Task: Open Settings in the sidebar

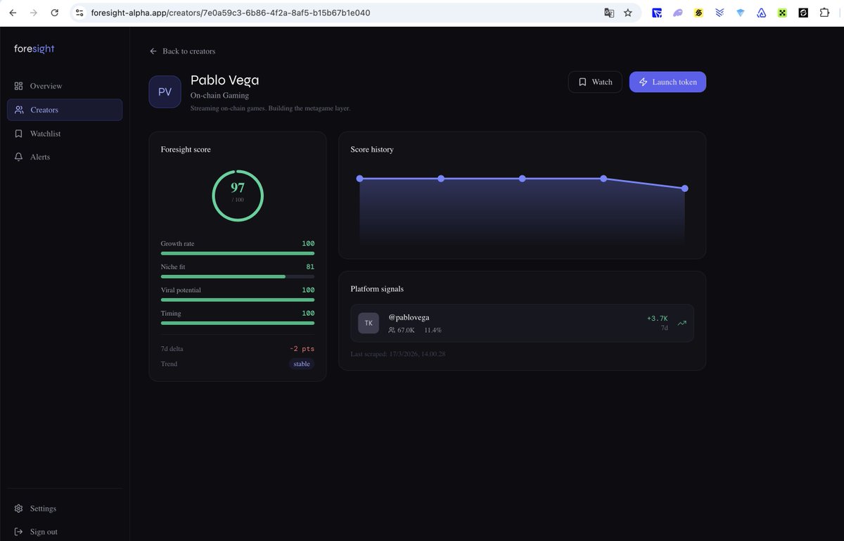Action: (x=65, y=509)
